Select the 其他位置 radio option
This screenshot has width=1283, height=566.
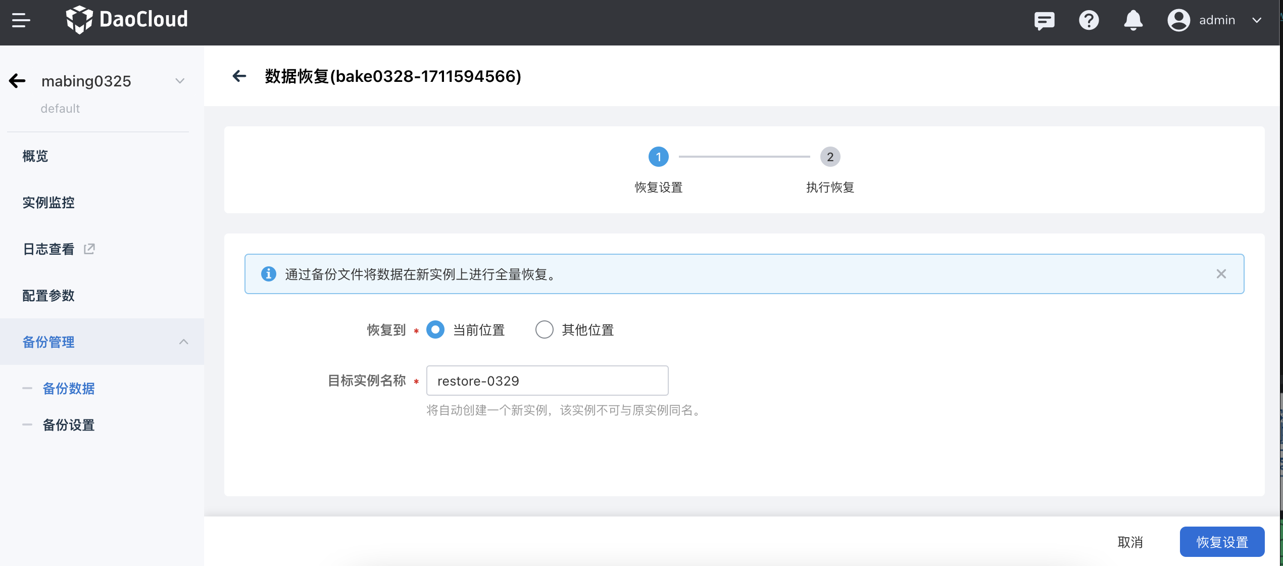coord(545,329)
